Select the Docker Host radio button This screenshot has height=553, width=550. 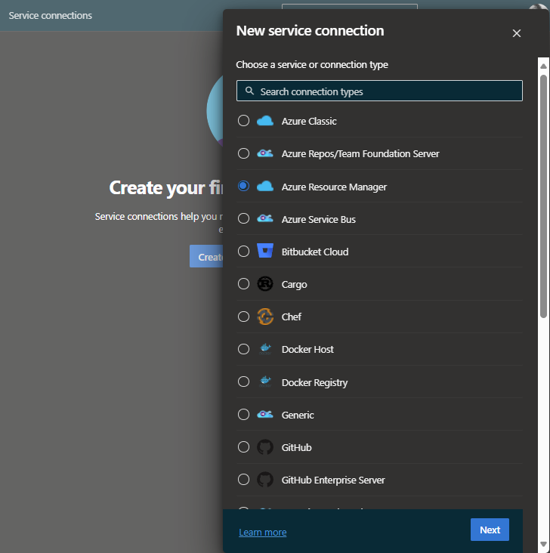click(243, 349)
